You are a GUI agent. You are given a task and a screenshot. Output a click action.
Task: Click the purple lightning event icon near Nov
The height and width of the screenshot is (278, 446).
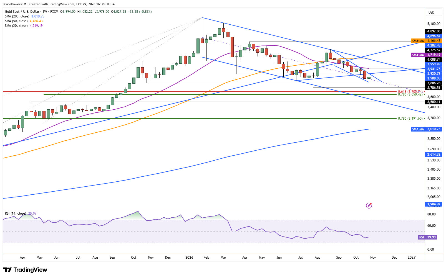[369, 205]
